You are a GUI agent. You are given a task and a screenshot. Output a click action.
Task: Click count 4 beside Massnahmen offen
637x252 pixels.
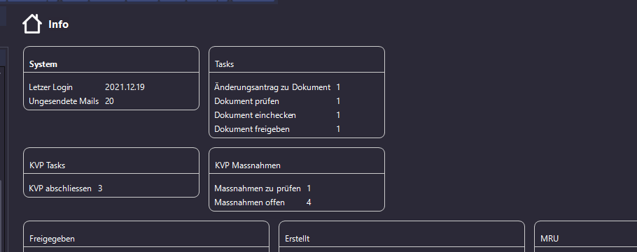(309, 202)
